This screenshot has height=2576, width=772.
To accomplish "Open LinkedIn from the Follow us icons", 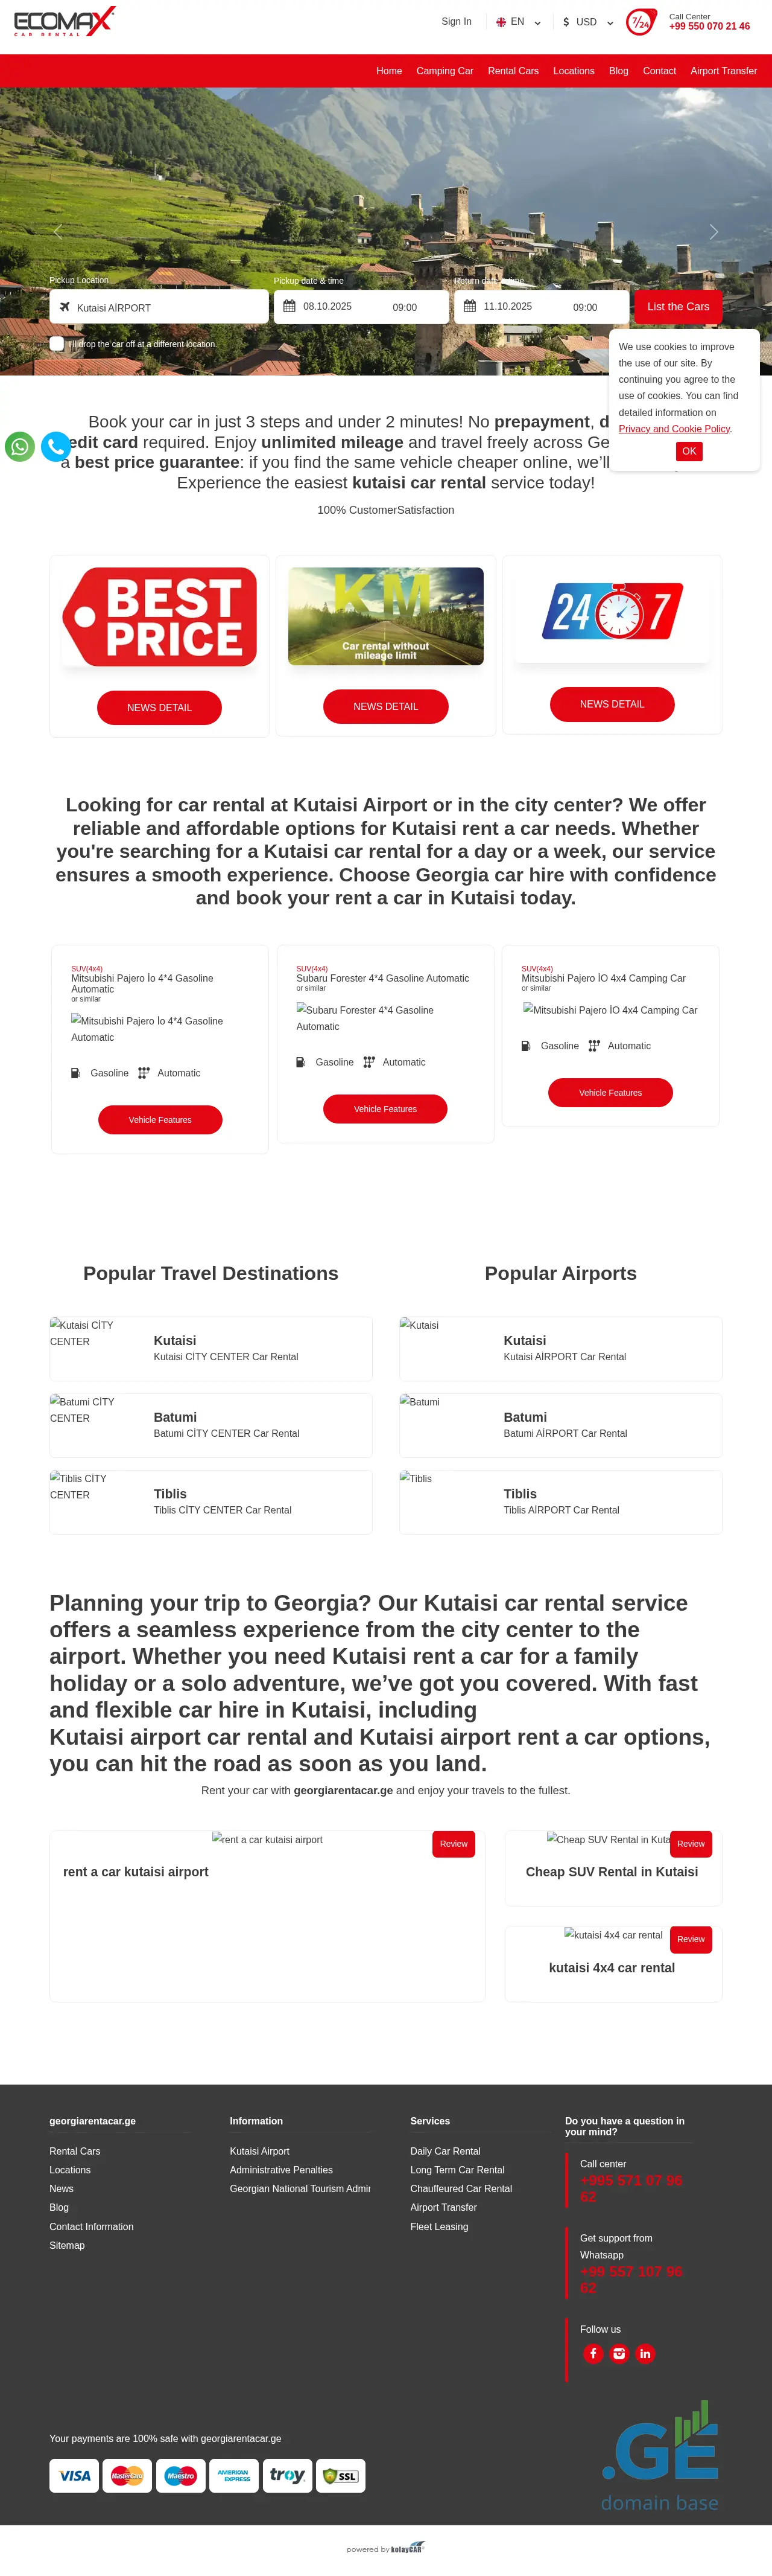I will pyautogui.click(x=645, y=2353).
